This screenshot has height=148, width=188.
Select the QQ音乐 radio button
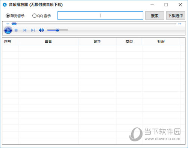coord(34,16)
